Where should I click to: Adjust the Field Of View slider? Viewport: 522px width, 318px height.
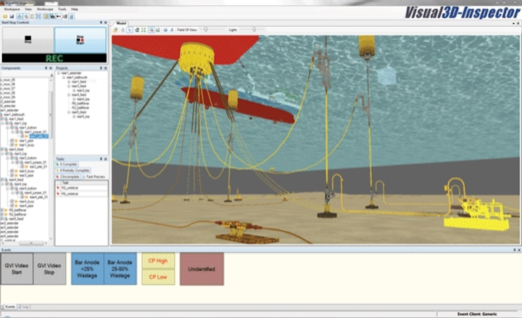pyautogui.click(x=206, y=30)
